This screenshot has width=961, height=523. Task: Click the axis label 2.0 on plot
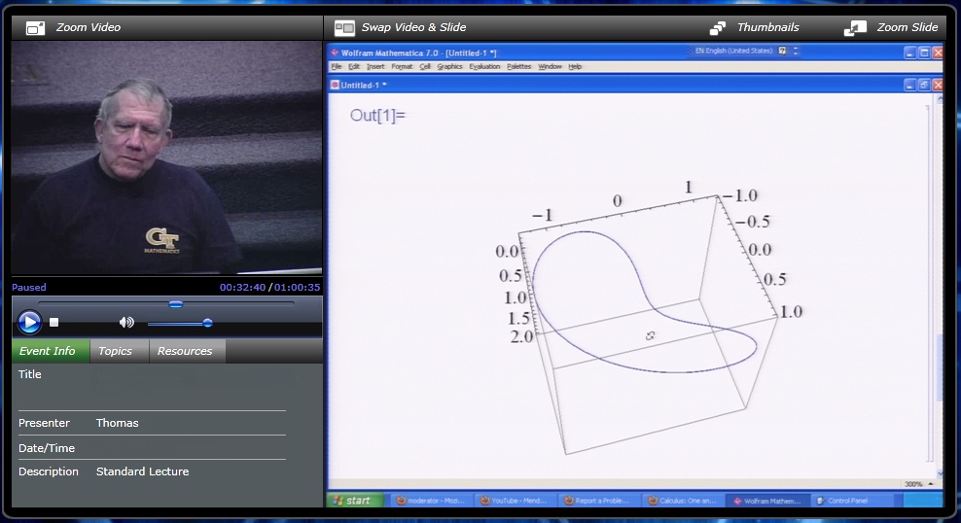click(521, 336)
